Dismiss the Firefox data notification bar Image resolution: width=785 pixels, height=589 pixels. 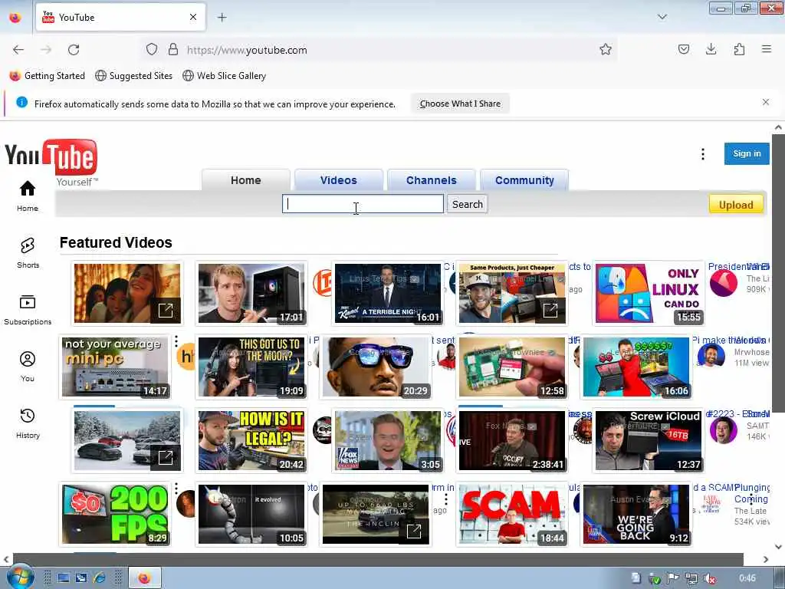(x=766, y=102)
